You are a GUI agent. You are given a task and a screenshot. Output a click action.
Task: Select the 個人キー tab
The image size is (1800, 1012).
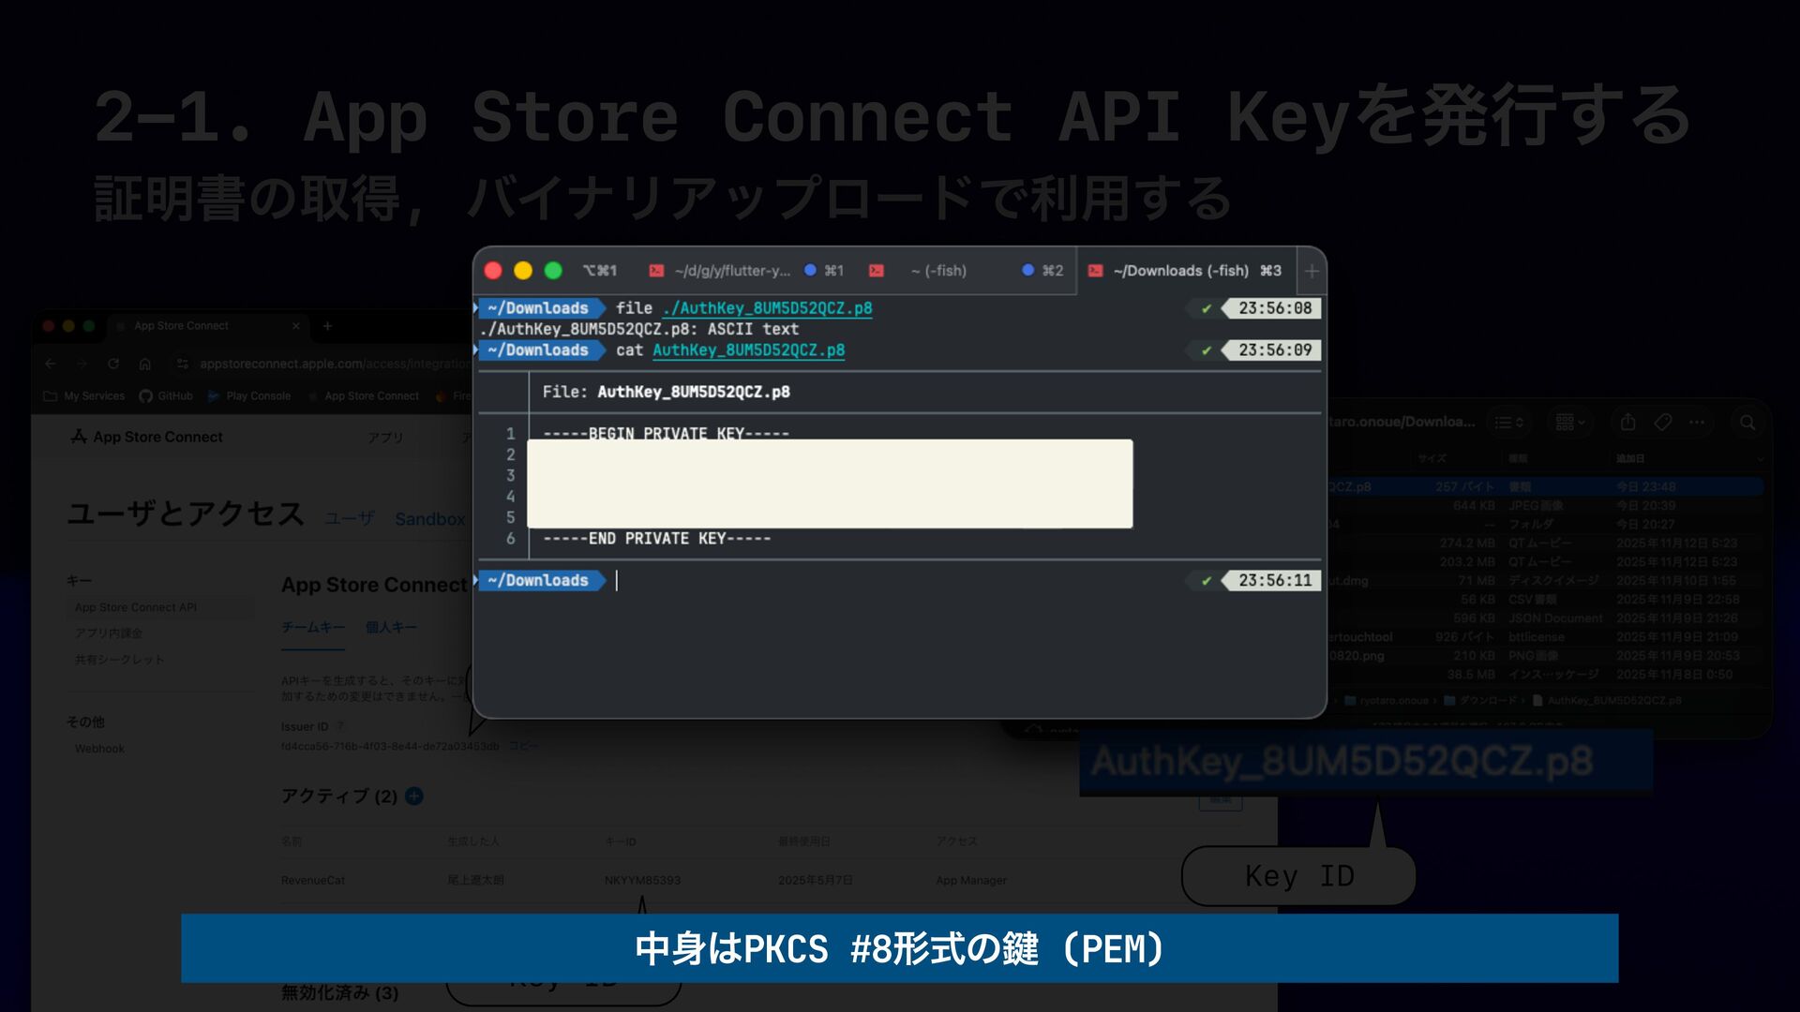pos(391,627)
